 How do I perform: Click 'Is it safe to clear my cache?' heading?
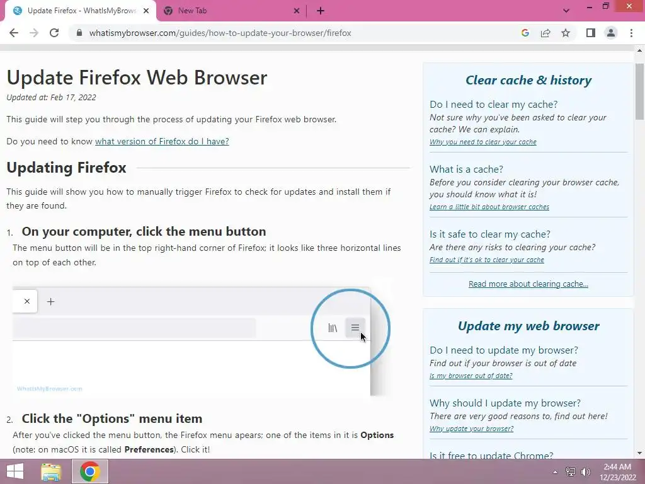click(490, 234)
